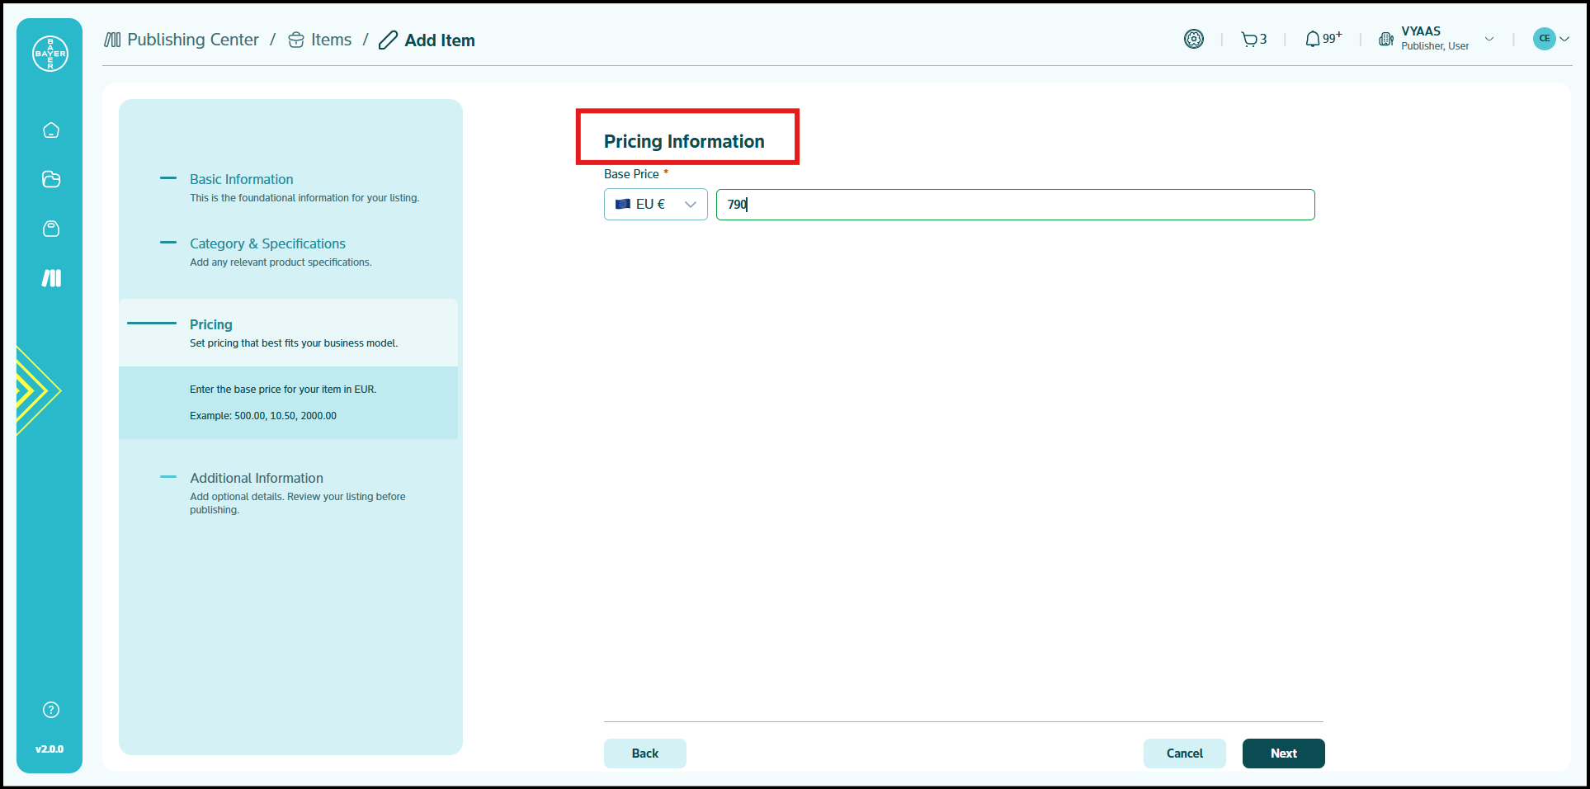1590x789 pixels.
Task: Click the Base Price input field
Action: coord(1015,205)
